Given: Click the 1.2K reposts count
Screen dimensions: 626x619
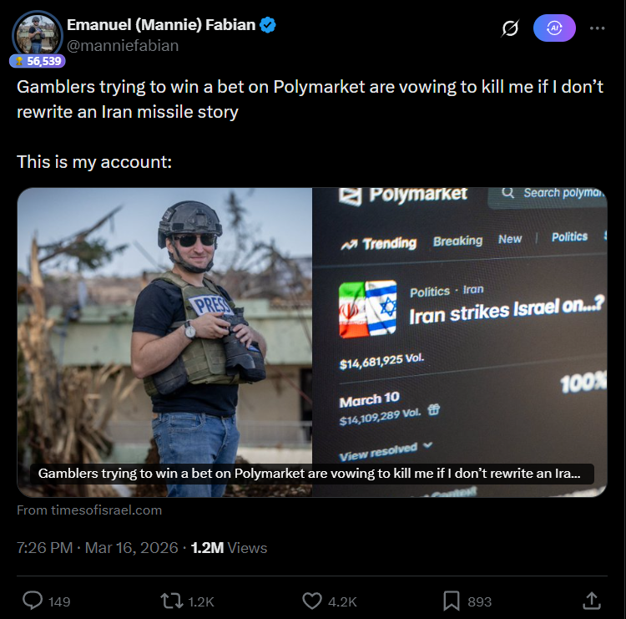Looking at the screenshot, I should coord(203,601).
